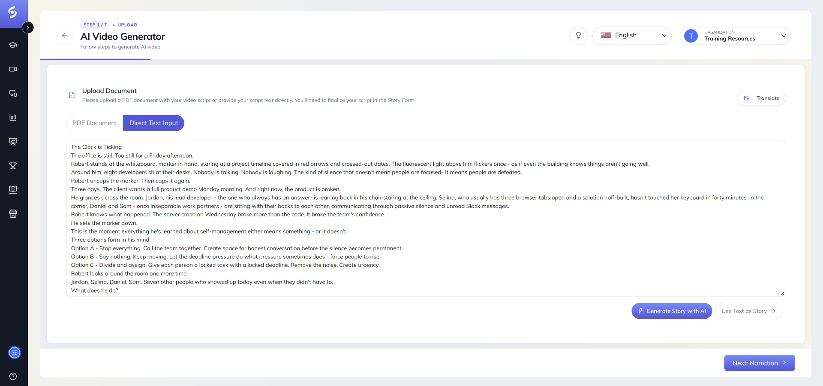Open the presentation board sidebar icon

pyautogui.click(x=13, y=141)
